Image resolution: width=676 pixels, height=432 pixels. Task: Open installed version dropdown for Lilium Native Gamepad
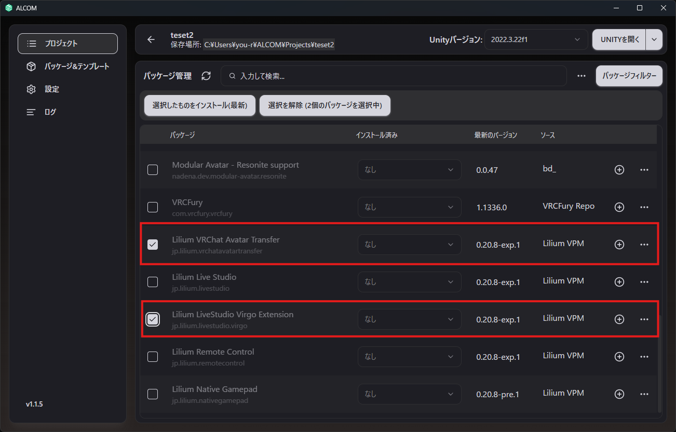click(x=410, y=394)
